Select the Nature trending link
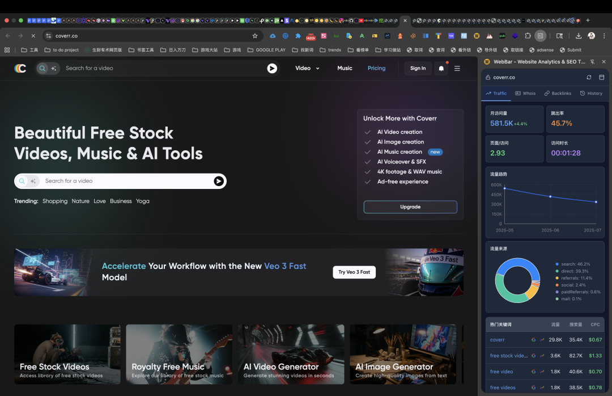This screenshot has width=612, height=396. 80,201
